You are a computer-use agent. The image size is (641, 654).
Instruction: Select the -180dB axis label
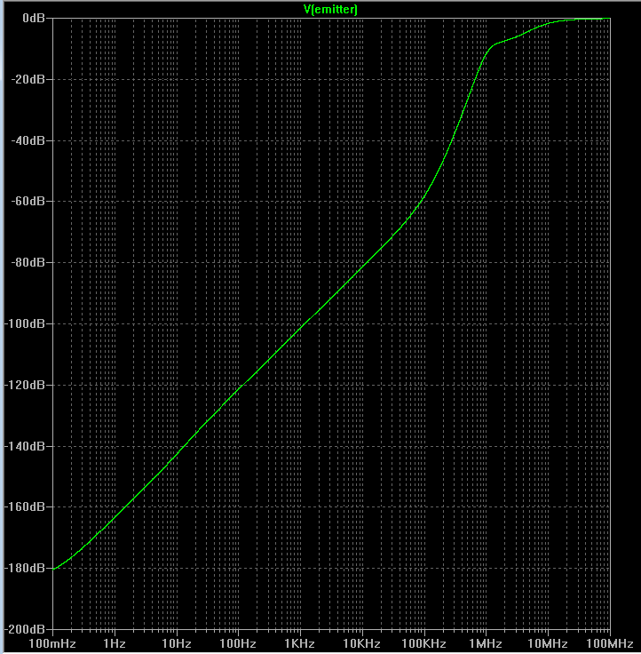point(25,568)
